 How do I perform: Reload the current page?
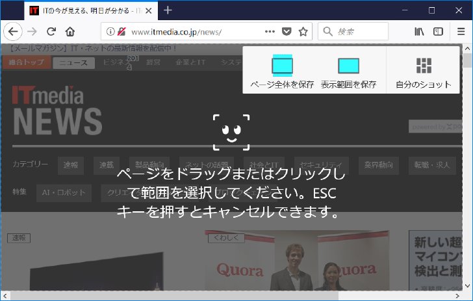pos(51,31)
